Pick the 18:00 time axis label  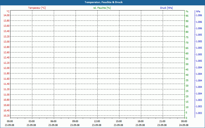(x=140, y=121)
